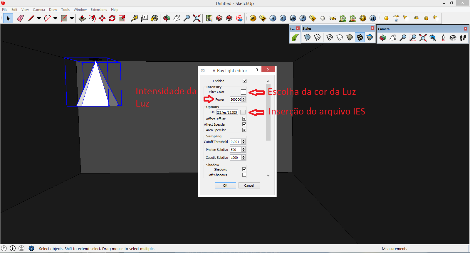Viewport: 470px width, 253px height.
Task: Close the Styles panel
Action: pos(372,28)
